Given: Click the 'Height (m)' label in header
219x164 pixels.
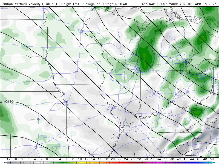Looking at the screenshot, I should click(x=70, y=4).
